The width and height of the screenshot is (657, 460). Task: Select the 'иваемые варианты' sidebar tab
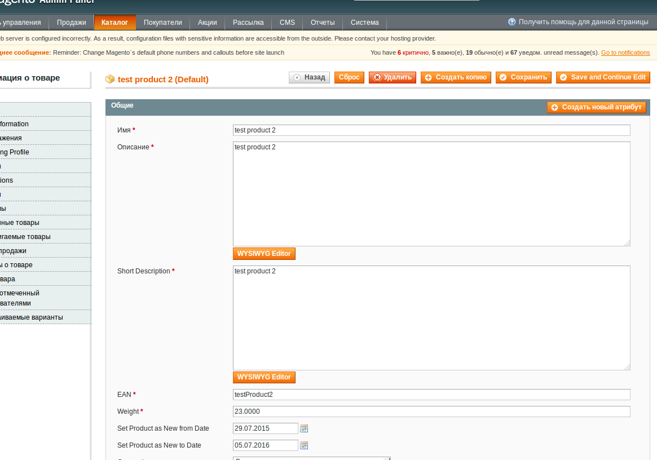click(x=45, y=317)
